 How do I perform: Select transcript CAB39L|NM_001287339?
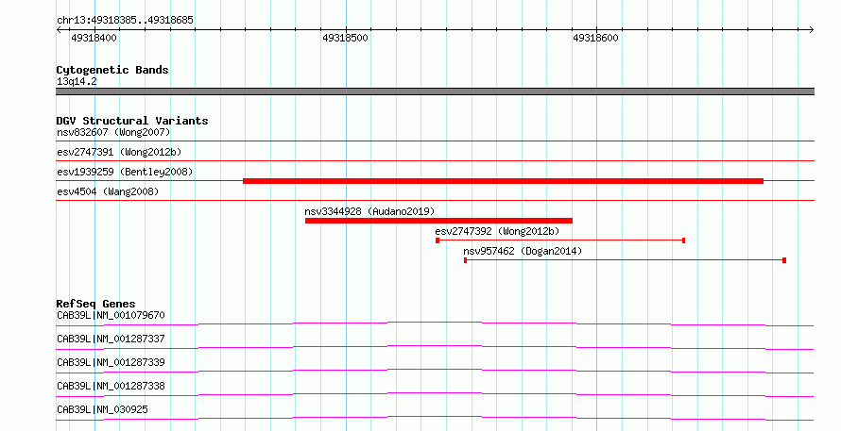point(111,362)
